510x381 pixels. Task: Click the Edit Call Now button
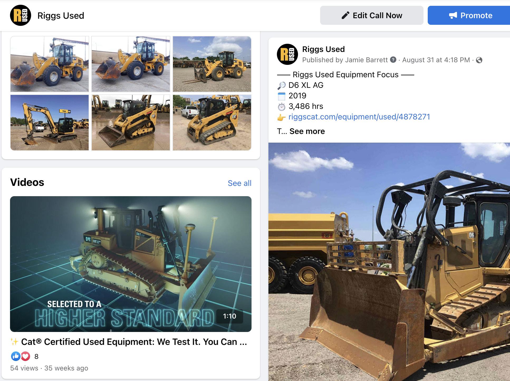[372, 16]
